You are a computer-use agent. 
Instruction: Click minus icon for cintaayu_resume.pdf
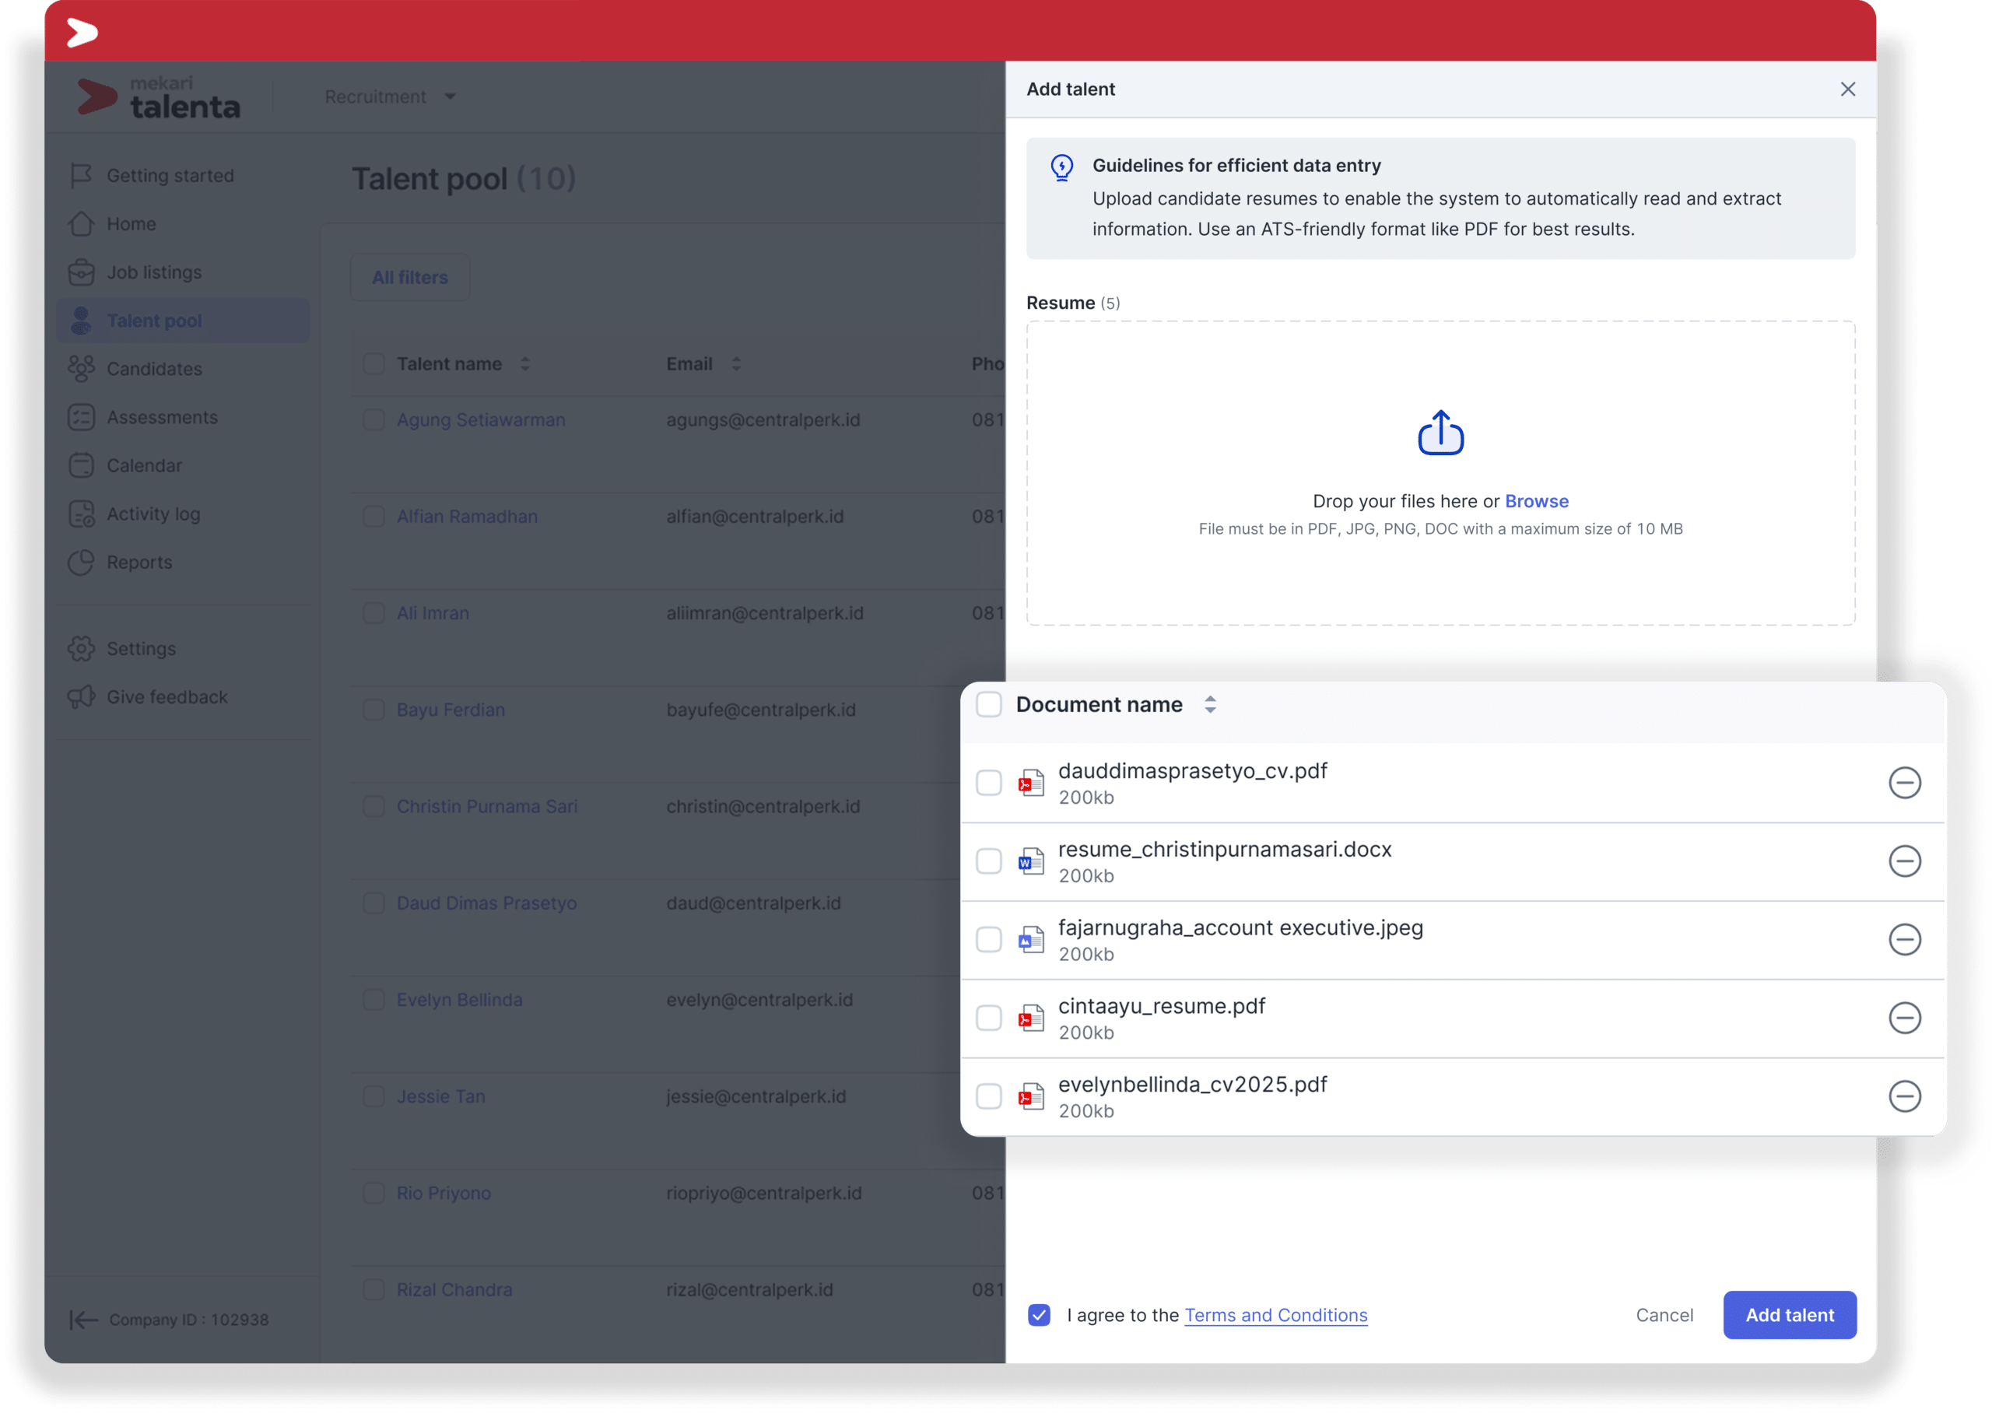(x=1903, y=1017)
